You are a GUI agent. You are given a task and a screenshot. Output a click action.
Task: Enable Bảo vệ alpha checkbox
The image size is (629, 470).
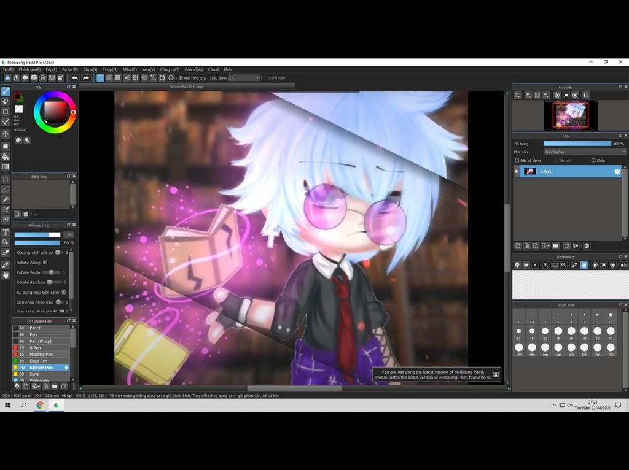pyautogui.click(x=517, y=160)
